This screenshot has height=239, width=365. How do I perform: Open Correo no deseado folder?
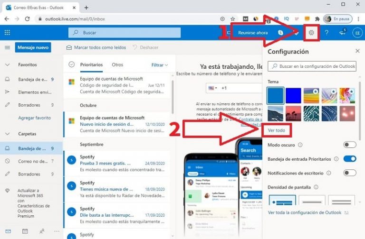coord(31,161)
